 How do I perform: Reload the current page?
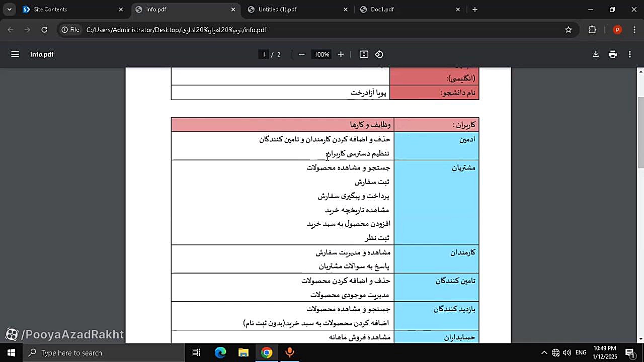pos(44,30)
